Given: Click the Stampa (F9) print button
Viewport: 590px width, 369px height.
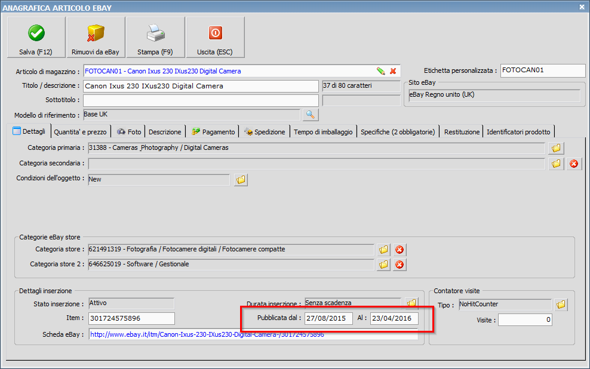Looking at the screenshot, I should click(155, 37).
